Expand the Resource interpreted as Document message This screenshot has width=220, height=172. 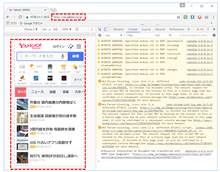tap(102, 151)
